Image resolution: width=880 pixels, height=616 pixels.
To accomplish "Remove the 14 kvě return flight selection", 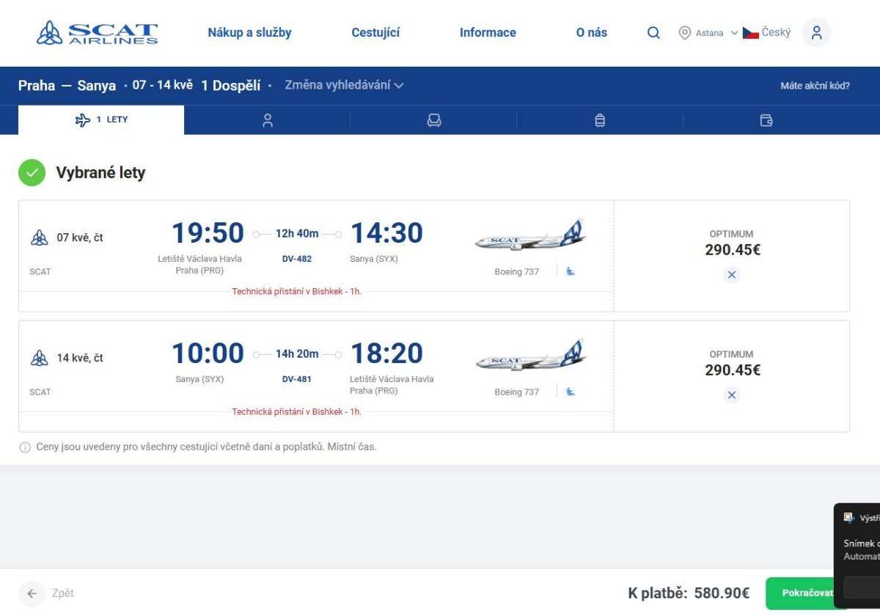I will coord(731,395).
